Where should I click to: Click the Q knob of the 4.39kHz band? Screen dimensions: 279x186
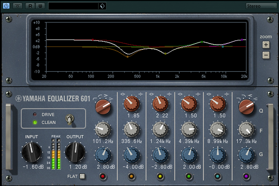pos(189,104)
